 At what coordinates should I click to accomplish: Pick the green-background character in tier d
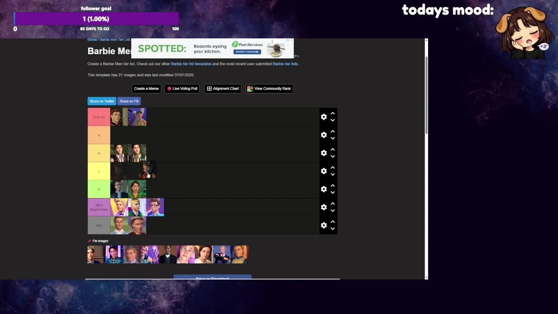(x=137, y=189)
